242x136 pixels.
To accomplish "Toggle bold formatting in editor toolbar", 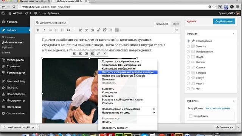I will click(38, 30).
